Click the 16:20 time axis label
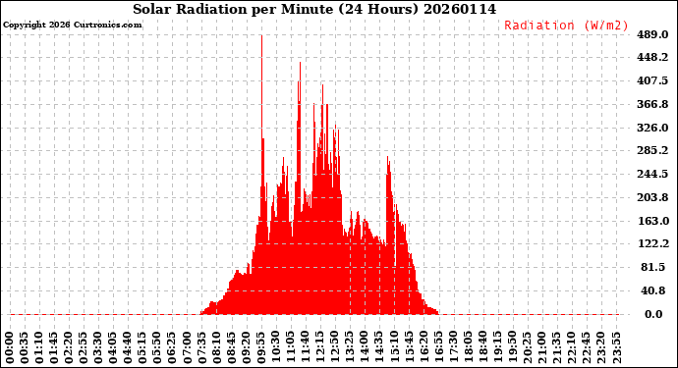The image size is (678, 368). point(424,347)
